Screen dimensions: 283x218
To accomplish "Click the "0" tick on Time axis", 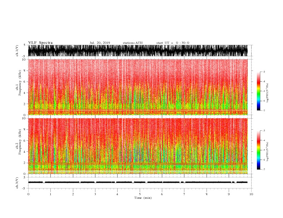I will point(28,194).
